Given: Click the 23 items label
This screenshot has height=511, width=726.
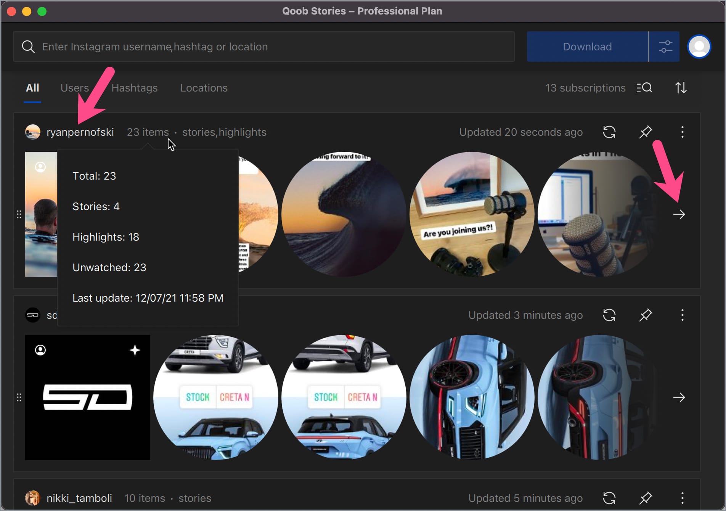Looking at the screenshot, I should [148, 132].
